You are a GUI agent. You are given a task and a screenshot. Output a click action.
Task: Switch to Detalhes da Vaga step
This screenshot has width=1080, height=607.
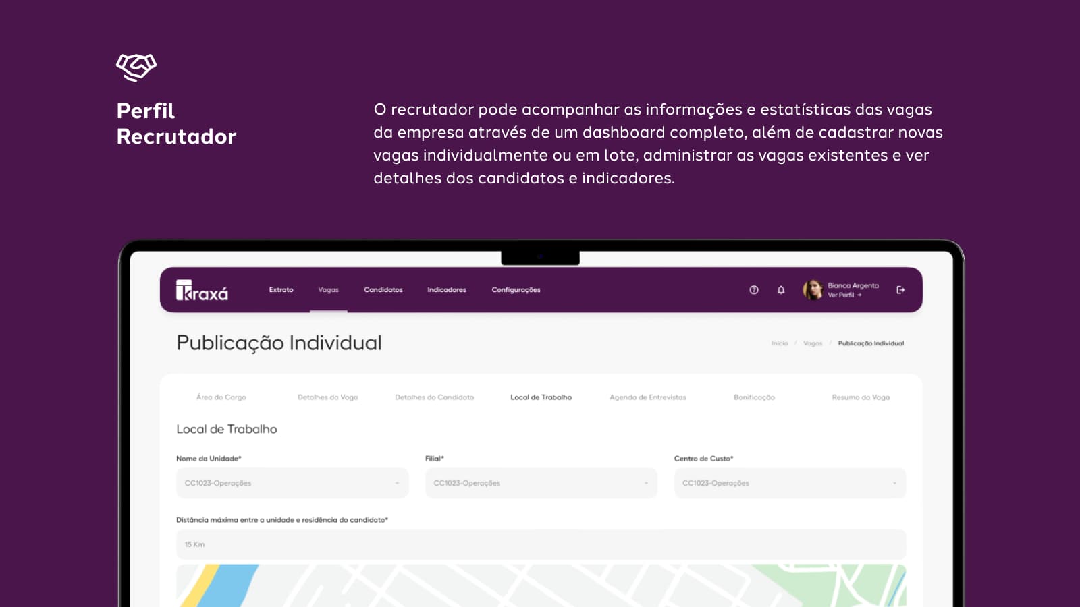328,397
